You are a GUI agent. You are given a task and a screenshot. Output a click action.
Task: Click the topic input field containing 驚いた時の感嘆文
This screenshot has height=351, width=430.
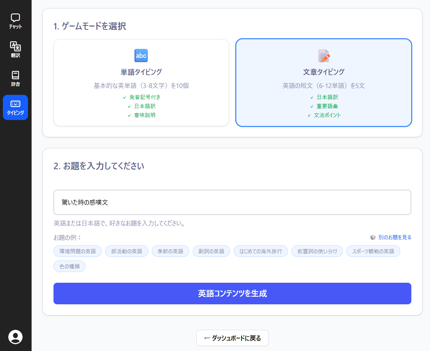coord(232,202)
